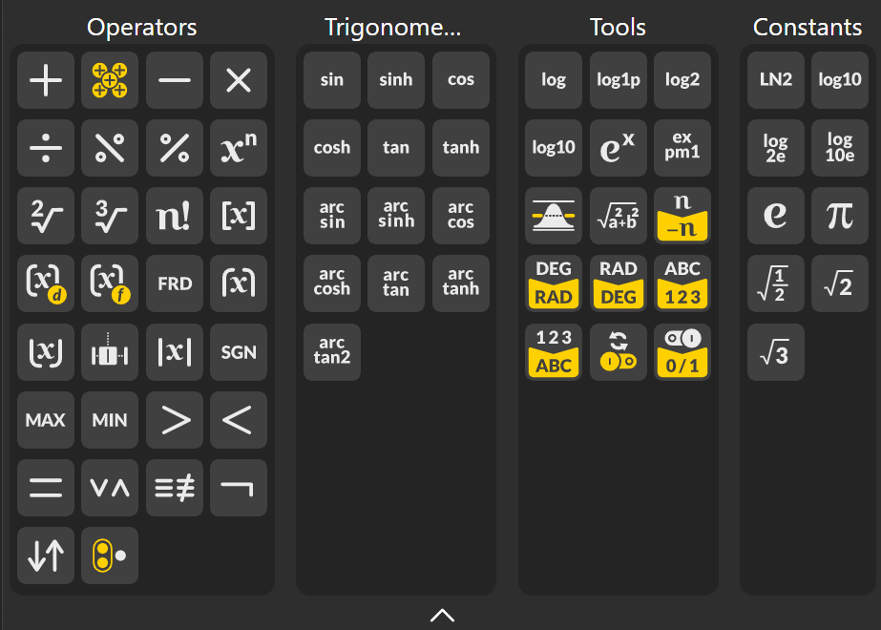Select the square root operator icon
This screenshot has width=881, height=630.
click(x=46, y=216)
